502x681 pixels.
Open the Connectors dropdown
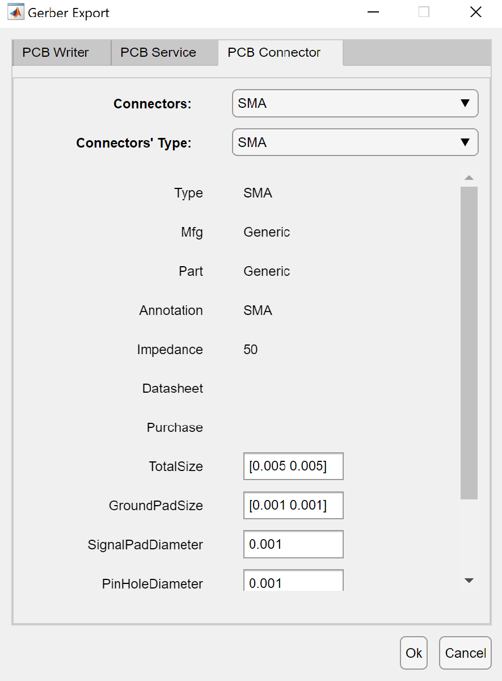355,103
